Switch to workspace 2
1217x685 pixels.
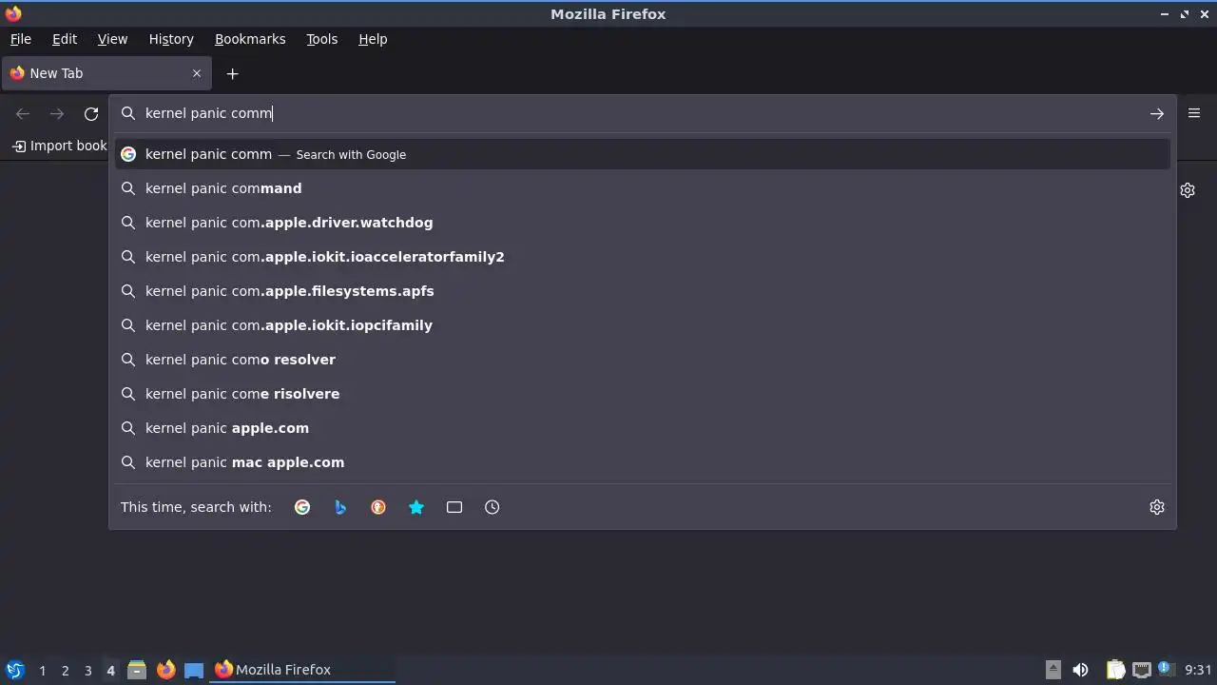[65, 671]
